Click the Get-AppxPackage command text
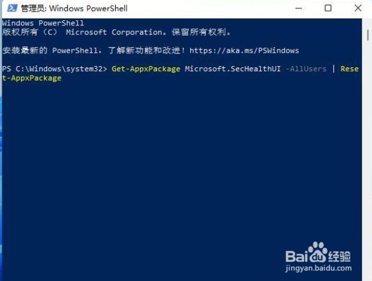The height and width of the screenshot is (281, 372). point(146,69)
